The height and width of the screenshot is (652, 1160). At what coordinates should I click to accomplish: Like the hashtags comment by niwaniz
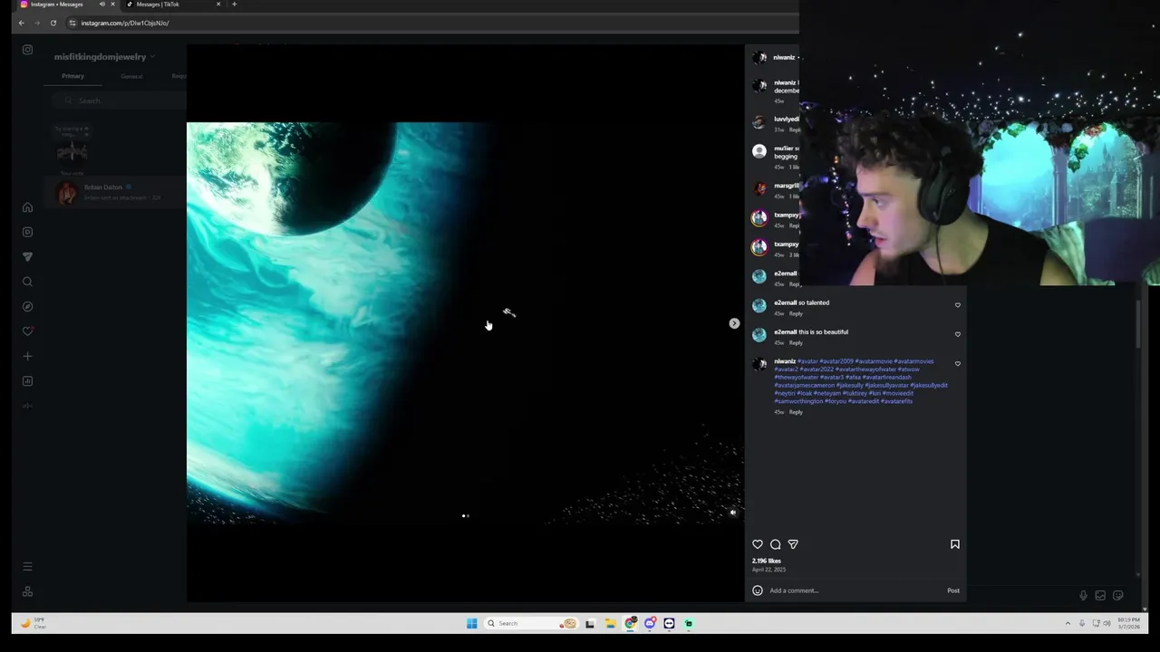958,364
